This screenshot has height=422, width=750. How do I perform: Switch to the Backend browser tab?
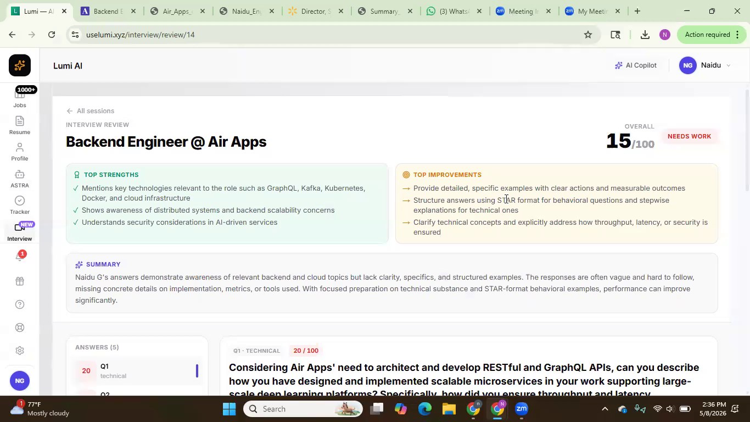tap(108, 11)
